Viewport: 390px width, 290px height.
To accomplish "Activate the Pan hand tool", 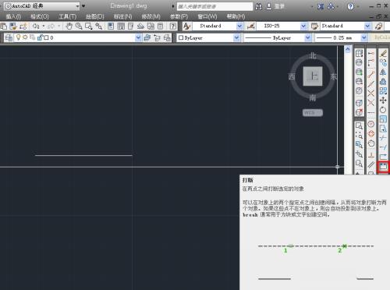I will 69,26.
